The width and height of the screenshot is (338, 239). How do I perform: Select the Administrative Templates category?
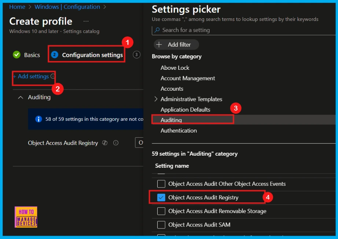point(191,99)
